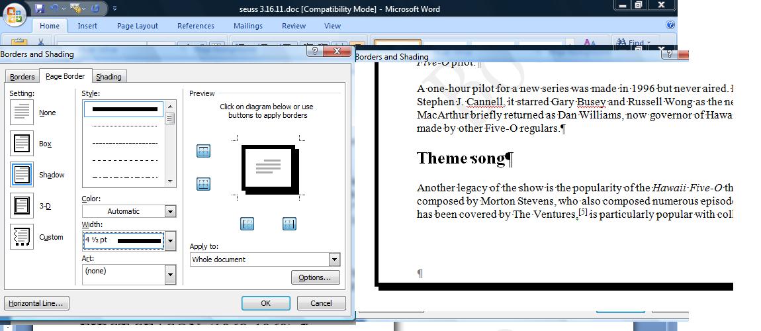Screen dimensions: 761x331
Task: Open the Review ribbon tab
Action: pyautogui.click(x=294, y=26)
